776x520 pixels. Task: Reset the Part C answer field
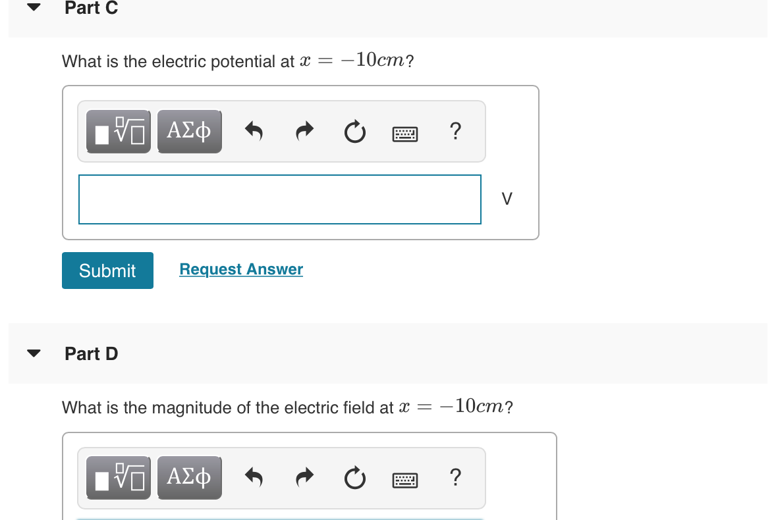point(354,132)
